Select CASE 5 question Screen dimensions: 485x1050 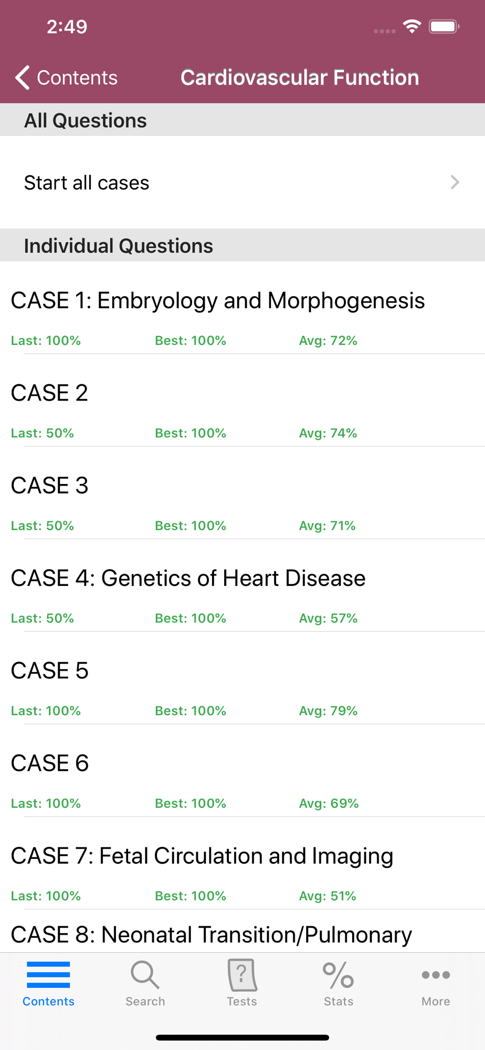coord(49,671)
